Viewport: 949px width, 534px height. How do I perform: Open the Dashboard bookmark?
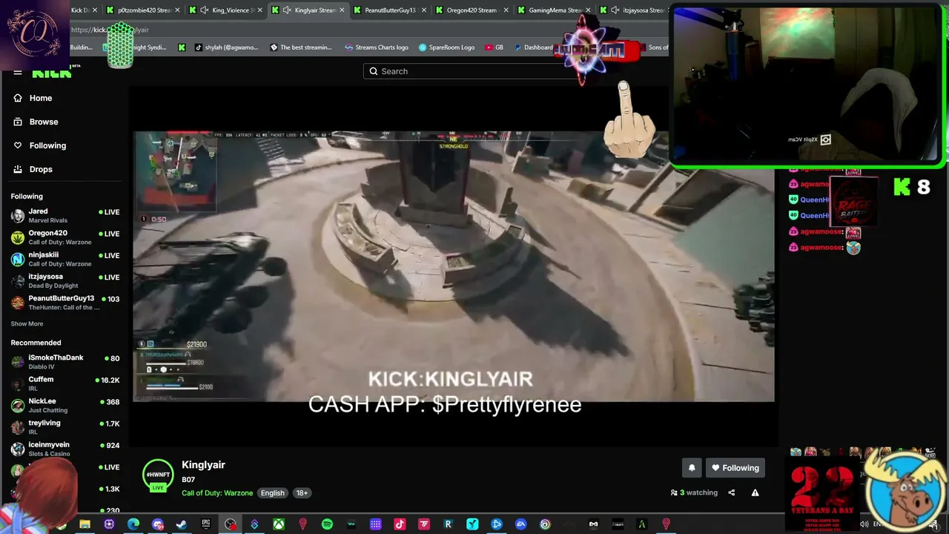(x=534, y=47)
